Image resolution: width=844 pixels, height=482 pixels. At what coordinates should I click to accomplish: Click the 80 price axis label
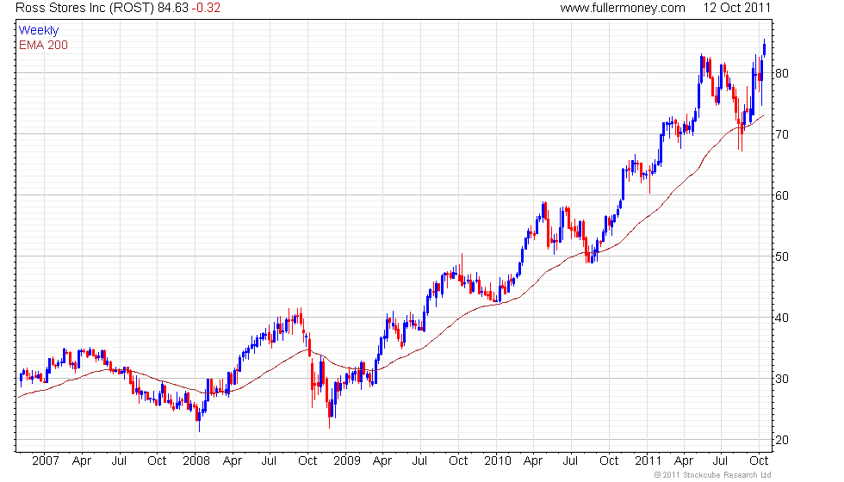tap(782, 73)
